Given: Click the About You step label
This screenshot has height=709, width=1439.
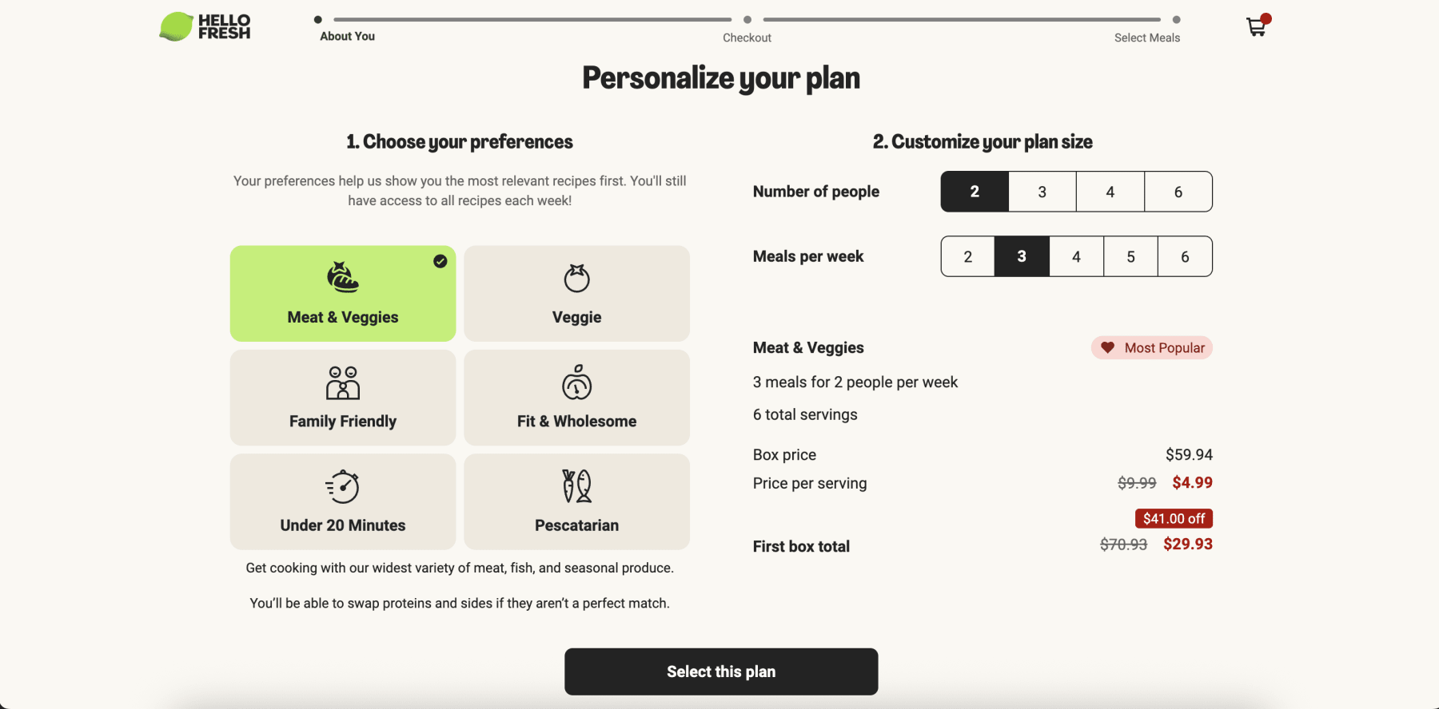Looking at the screenshot, I should click(x=346, y=36).
